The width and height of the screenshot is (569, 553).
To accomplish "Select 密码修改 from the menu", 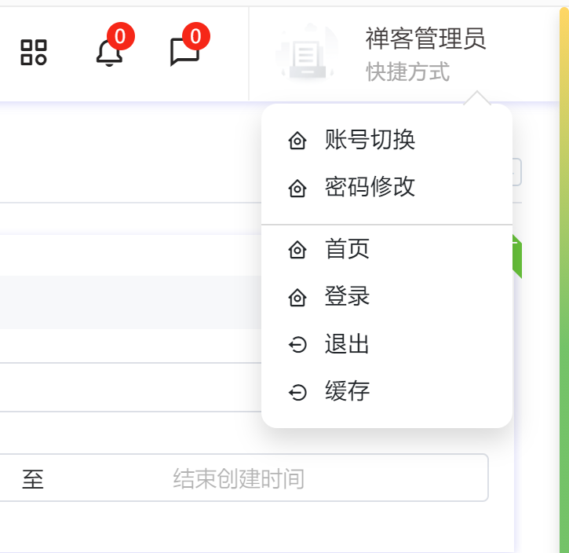I will tap(387, 187).
